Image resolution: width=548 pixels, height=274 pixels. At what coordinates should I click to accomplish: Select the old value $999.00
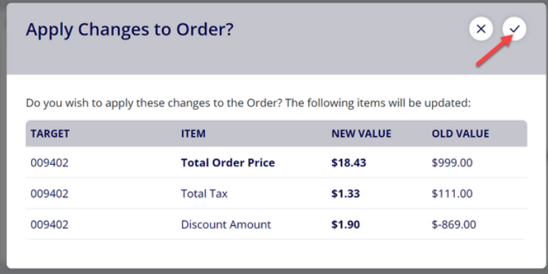(x=452, y=162)
